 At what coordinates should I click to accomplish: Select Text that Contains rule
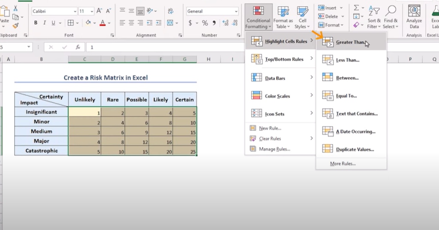[x=352, y=114]
